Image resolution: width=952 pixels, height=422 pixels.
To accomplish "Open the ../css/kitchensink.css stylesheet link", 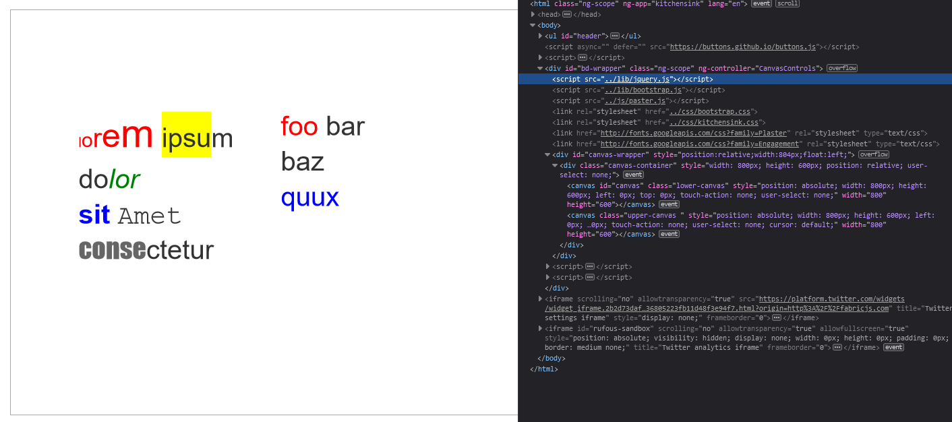I will point(714,122).
